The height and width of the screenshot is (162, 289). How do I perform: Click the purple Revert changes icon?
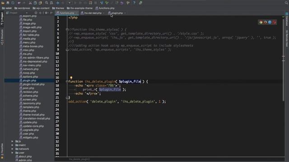pyautogui.click(x=122, y=3)
